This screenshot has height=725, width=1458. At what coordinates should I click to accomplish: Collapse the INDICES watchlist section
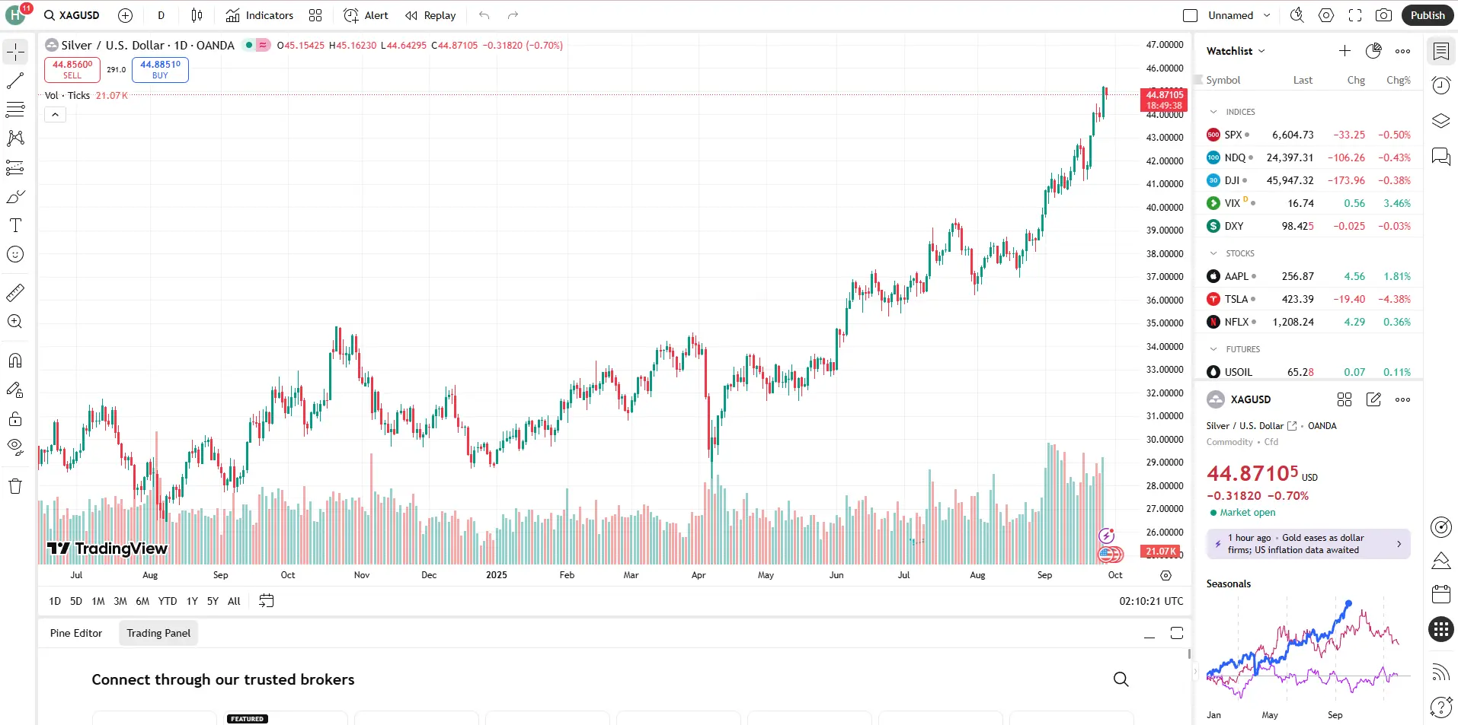[1213, 112]
